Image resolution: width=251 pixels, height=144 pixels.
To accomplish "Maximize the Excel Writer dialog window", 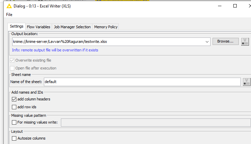I will tap(235, 6).
